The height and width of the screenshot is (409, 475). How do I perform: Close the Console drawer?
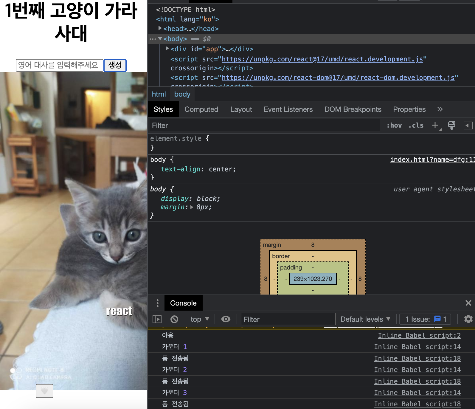pos(468,303)
